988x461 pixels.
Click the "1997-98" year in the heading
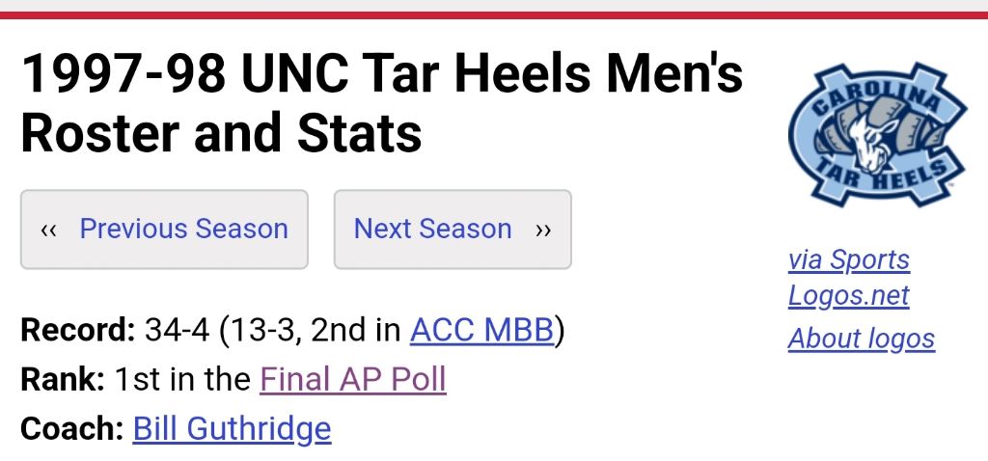click(x=123, y=74)
